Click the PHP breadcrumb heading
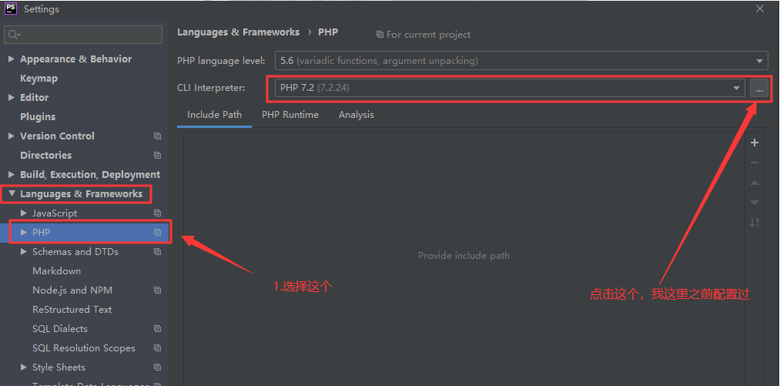This screenshot has width=780, height=386. (328, 32)
